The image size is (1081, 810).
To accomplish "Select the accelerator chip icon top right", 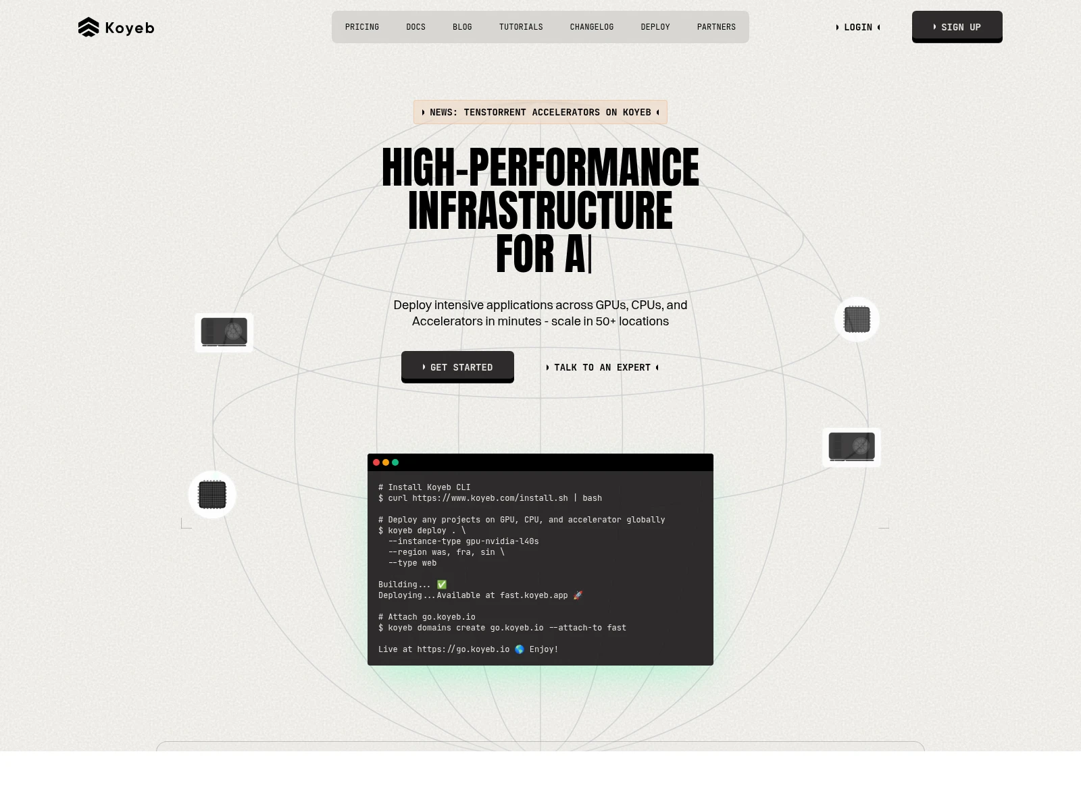I will 857,319.
